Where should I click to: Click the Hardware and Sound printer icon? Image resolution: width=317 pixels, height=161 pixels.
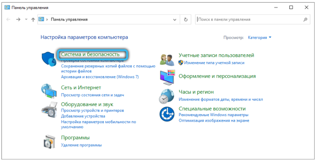(x=49, y=109)
